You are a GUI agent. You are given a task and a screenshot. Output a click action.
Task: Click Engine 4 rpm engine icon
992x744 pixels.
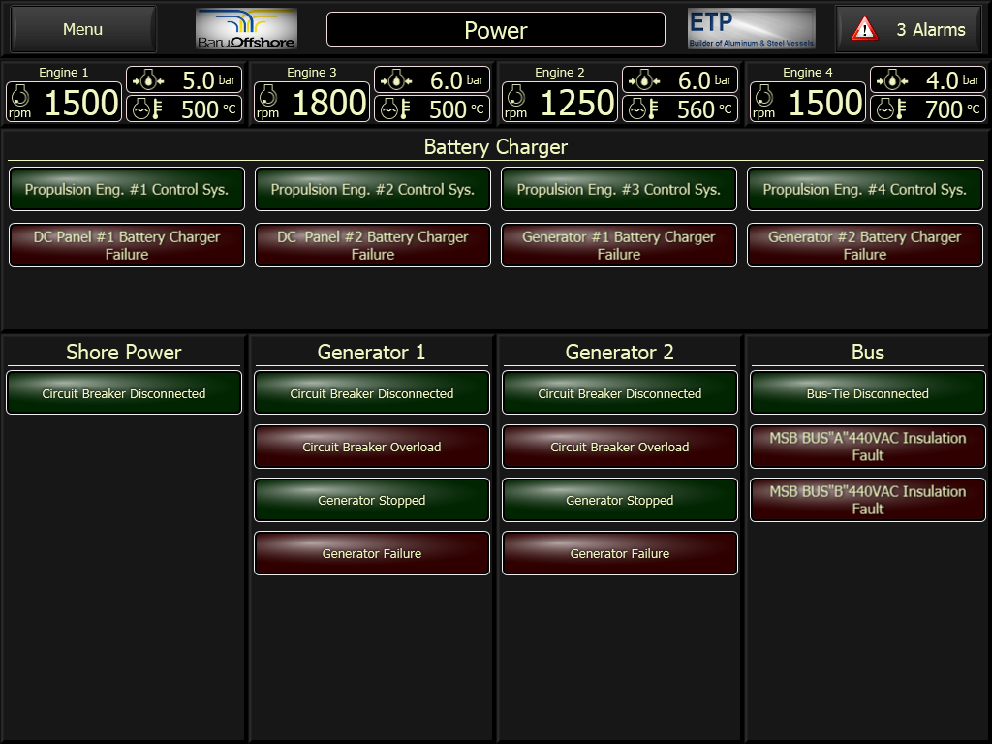(x=764, y=96)
